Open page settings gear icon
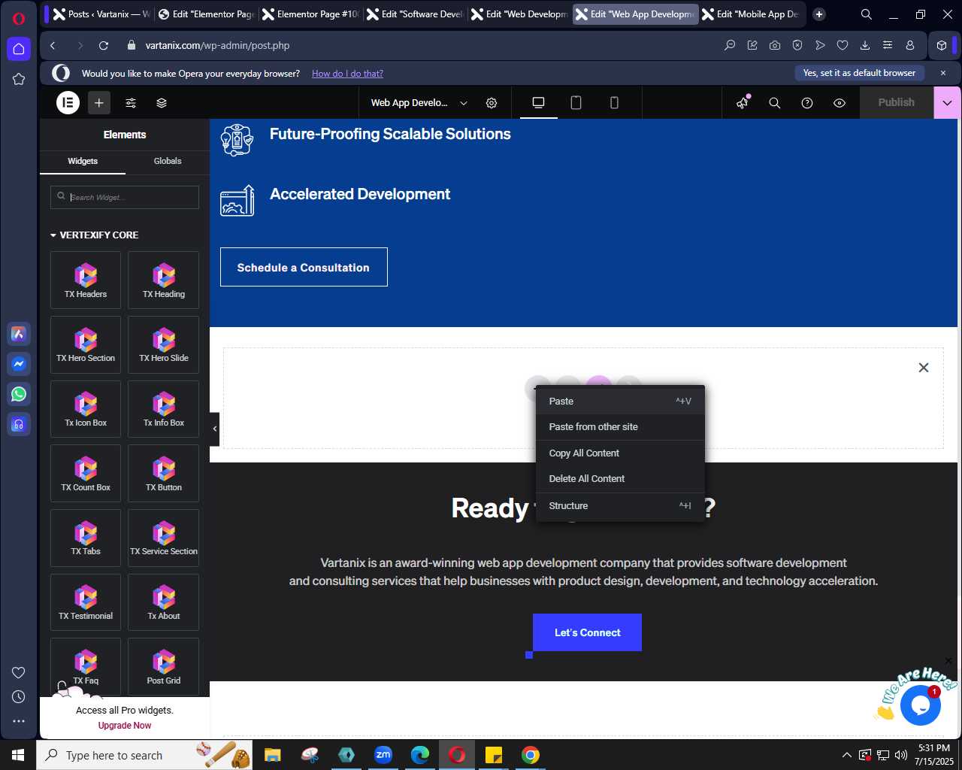 tap(492, 103)
